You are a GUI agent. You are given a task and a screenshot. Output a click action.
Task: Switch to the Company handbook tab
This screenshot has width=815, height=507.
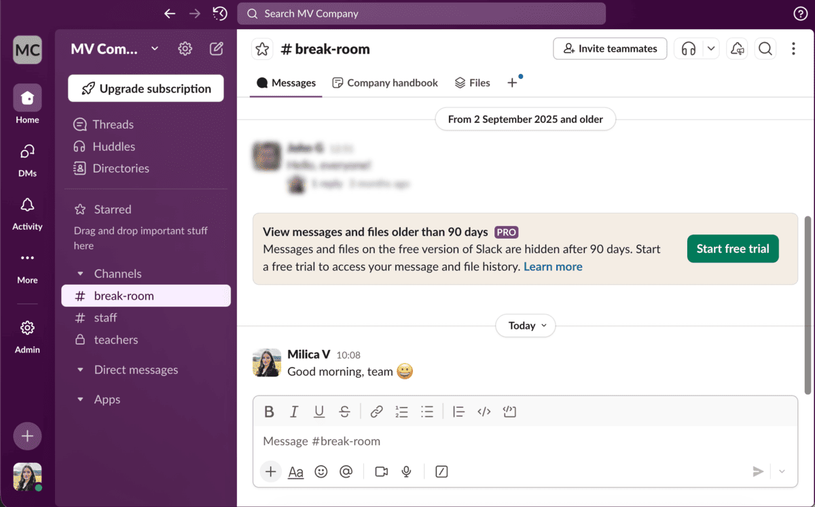(x=384, y=82)
